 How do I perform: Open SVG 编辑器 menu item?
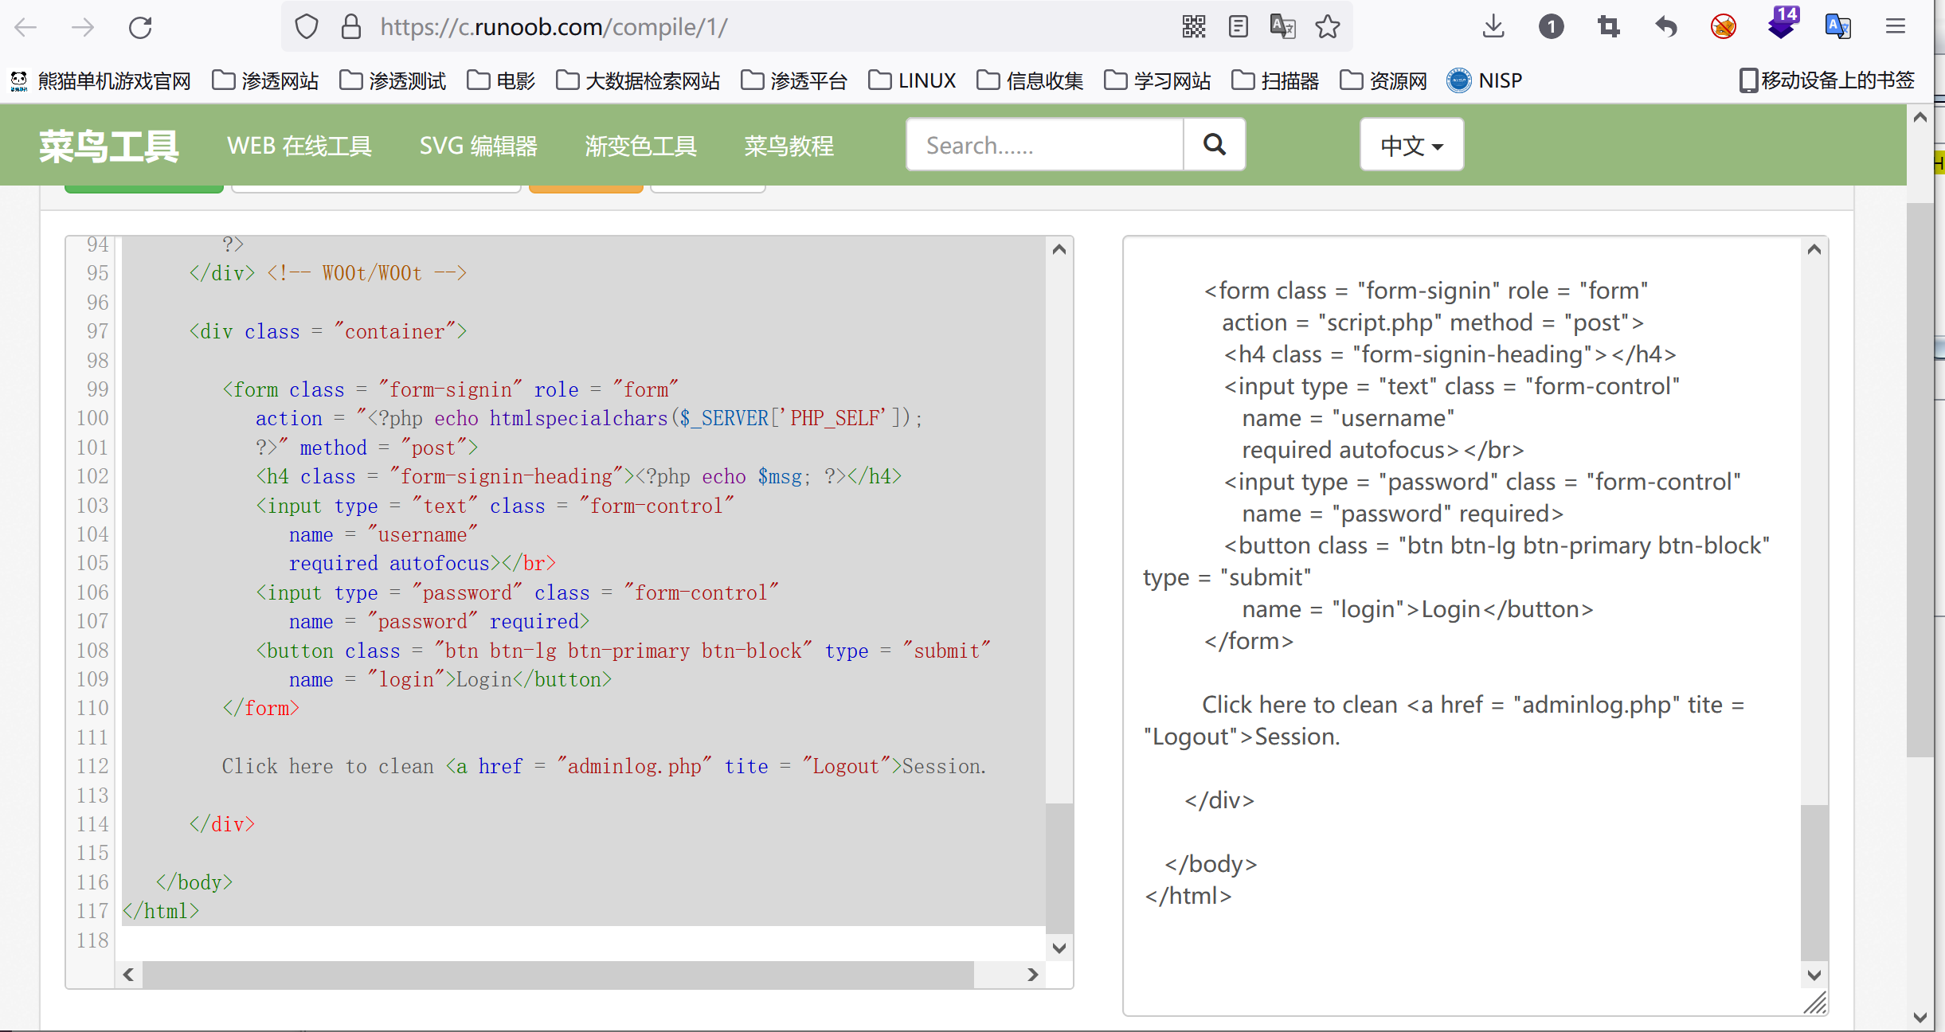tap(479, 146)
